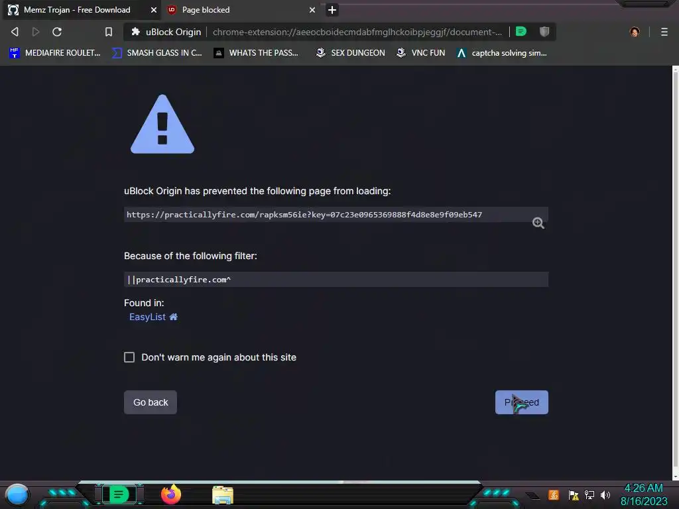
Task: Open the browser hamburger menu
Action: tap(664, 32)
